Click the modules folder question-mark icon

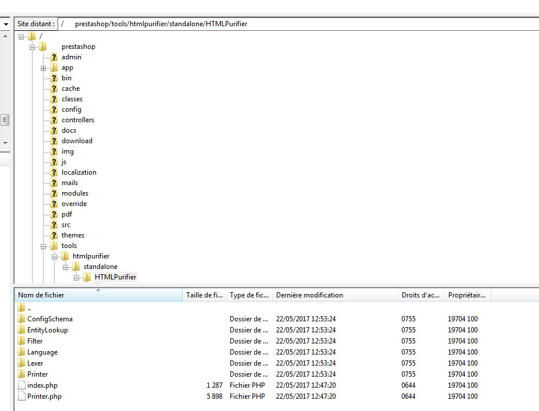54,193
